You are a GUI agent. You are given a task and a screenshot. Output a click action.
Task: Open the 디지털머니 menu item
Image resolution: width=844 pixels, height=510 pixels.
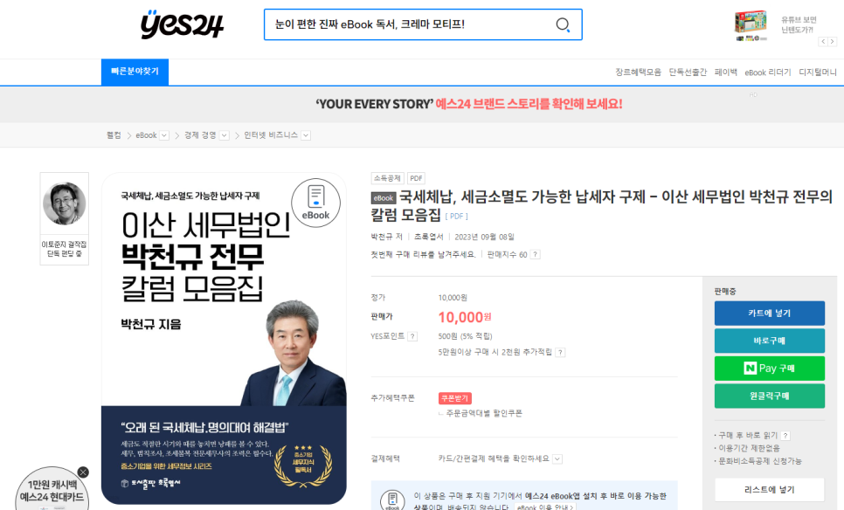(x=818, y=72)
